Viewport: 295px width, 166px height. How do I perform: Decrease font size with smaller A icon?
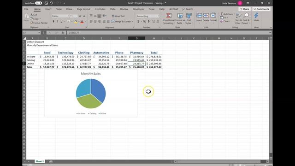[84, 16]
